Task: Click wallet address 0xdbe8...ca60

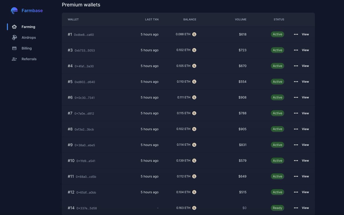Action: [x=84, y=35]
